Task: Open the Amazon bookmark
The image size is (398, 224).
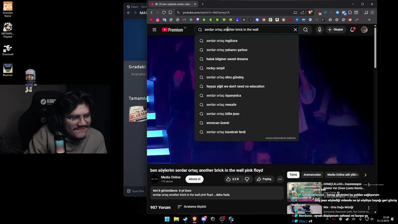Action: (277, 20)
